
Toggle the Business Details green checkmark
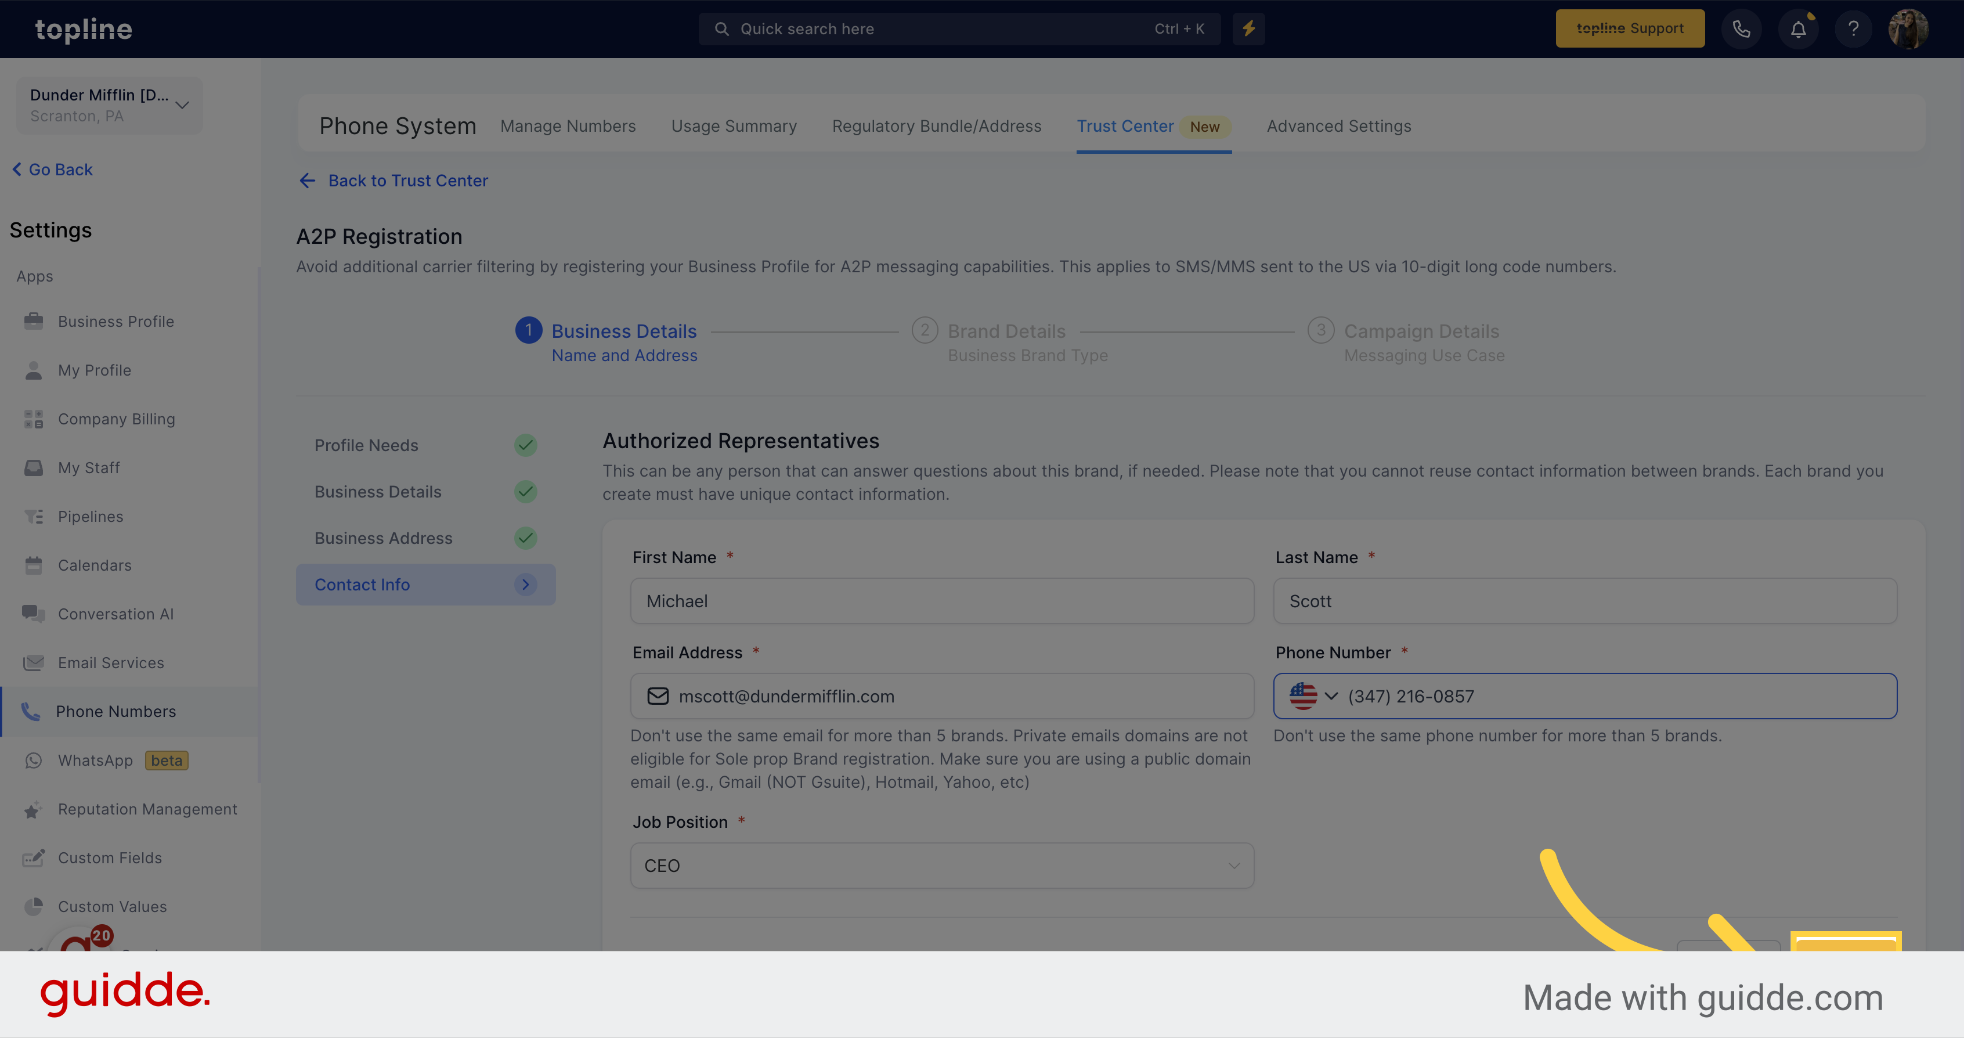(x=525, y=491)
